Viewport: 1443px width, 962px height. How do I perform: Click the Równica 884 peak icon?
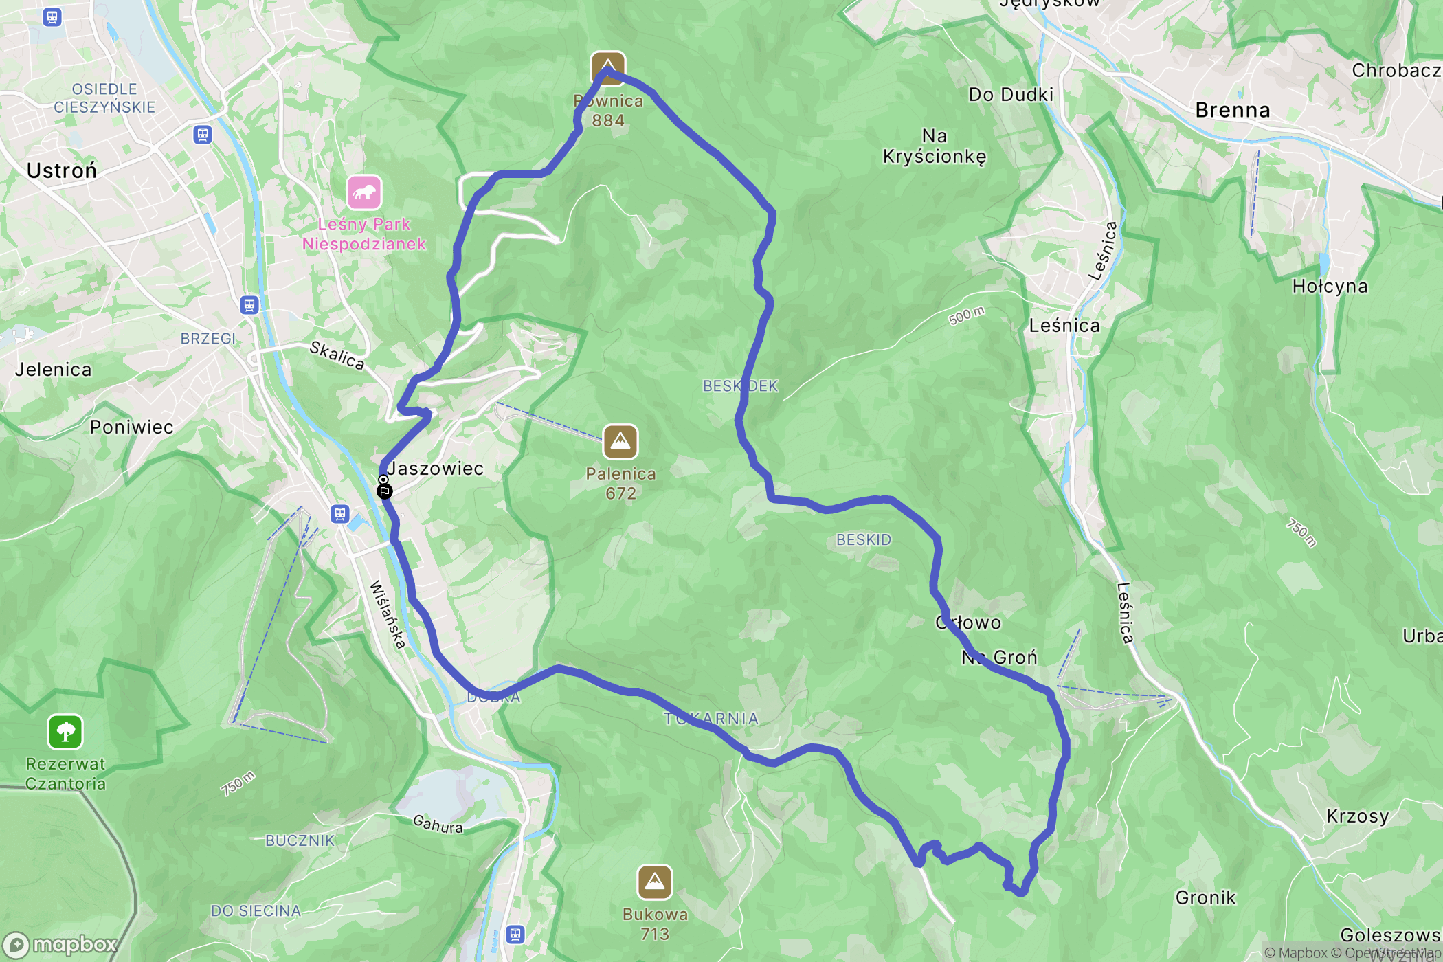pos(608,69)
